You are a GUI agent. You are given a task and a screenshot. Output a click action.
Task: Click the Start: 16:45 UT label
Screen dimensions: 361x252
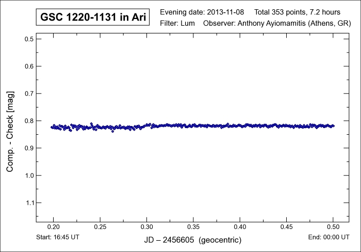tap(57, 239)
